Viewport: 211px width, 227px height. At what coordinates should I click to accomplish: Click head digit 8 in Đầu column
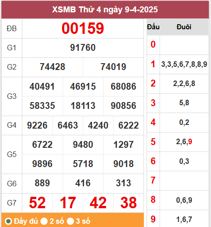click(153, 200)
